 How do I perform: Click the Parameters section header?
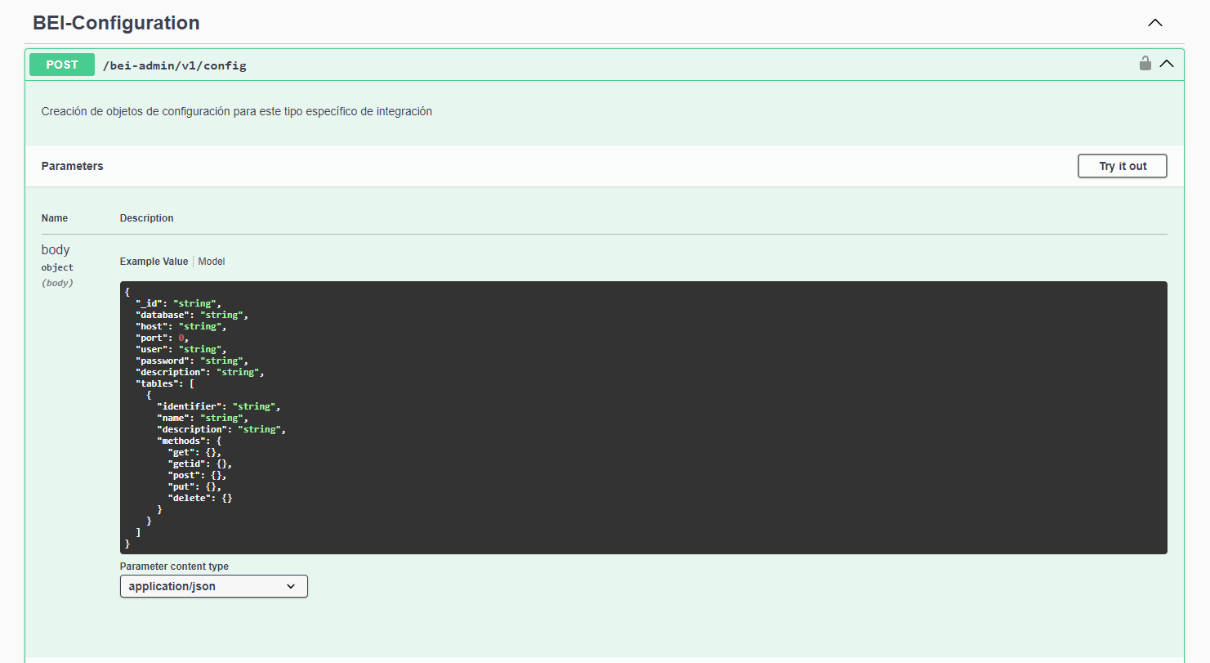pyautogui.click(x=72, y=166)
